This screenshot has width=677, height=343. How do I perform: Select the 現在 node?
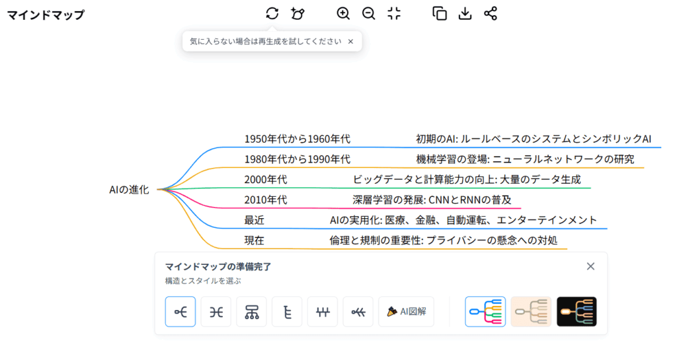(x=254, y=241)
